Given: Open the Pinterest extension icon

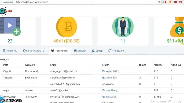Looking at the screenshot, I should point(181,2).
